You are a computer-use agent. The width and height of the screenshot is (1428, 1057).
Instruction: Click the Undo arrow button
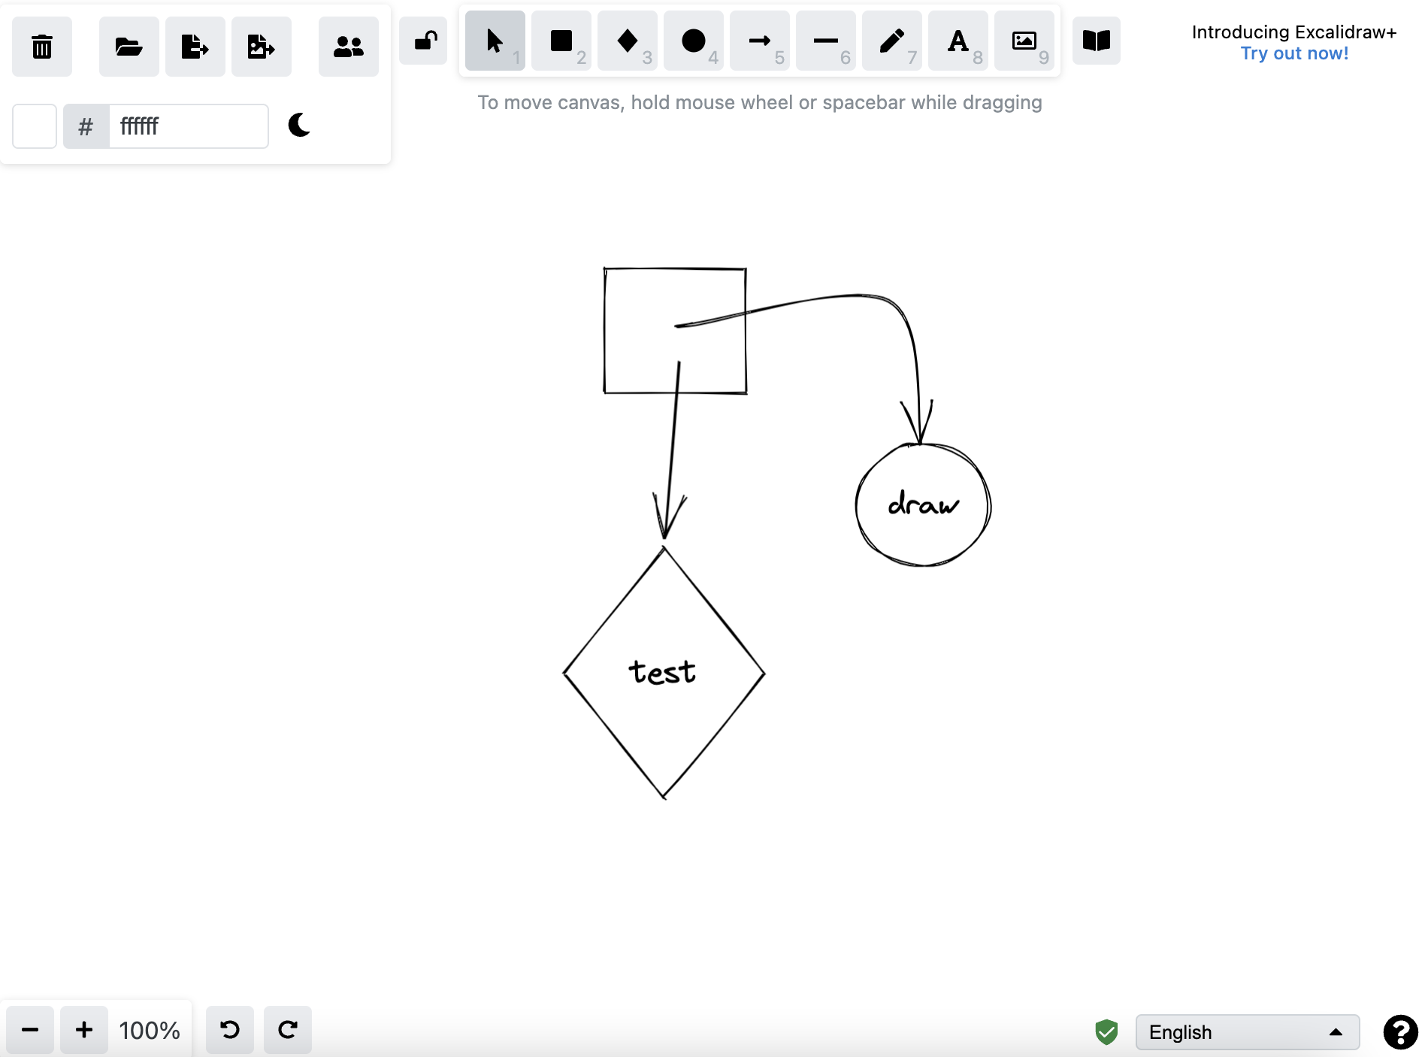coord(230,1030)
